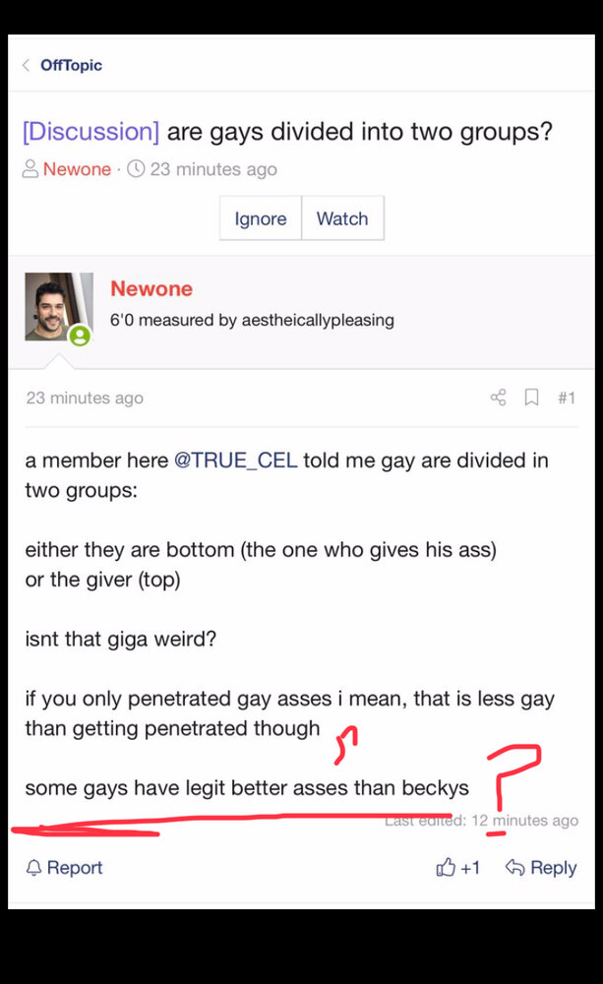
Task: Report the post via bell icon
Action: click(x=64, y=867)
